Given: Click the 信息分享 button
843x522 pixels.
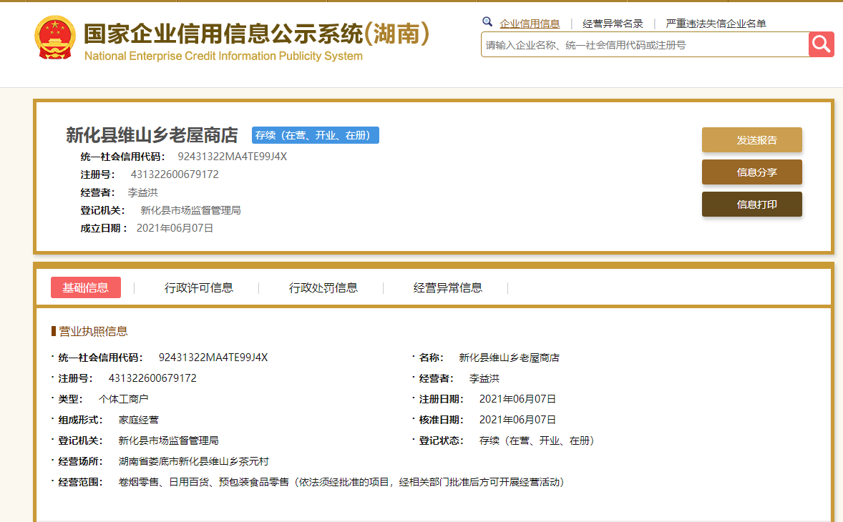Looking at the screenshot, I should (751, 172).
